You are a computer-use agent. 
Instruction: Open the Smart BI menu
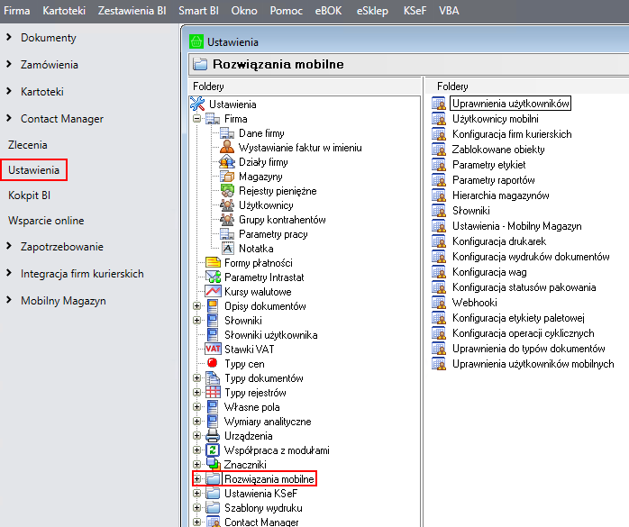point(198,10)
